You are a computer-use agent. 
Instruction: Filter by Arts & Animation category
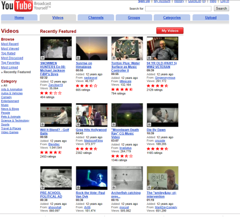(x=12, y=89)
